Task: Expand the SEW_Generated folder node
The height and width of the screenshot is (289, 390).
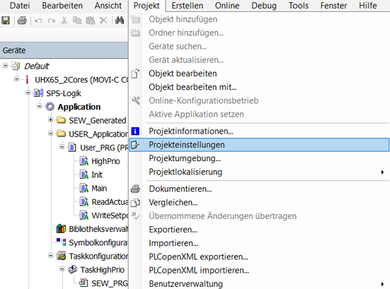Action: coord(50,120)
